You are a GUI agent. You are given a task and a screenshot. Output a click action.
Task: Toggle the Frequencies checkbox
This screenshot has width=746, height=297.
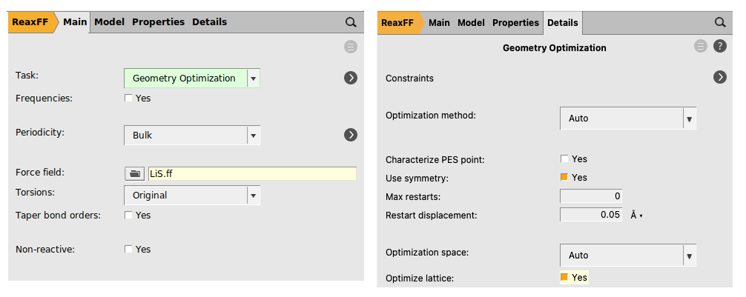tap(128, 99)
